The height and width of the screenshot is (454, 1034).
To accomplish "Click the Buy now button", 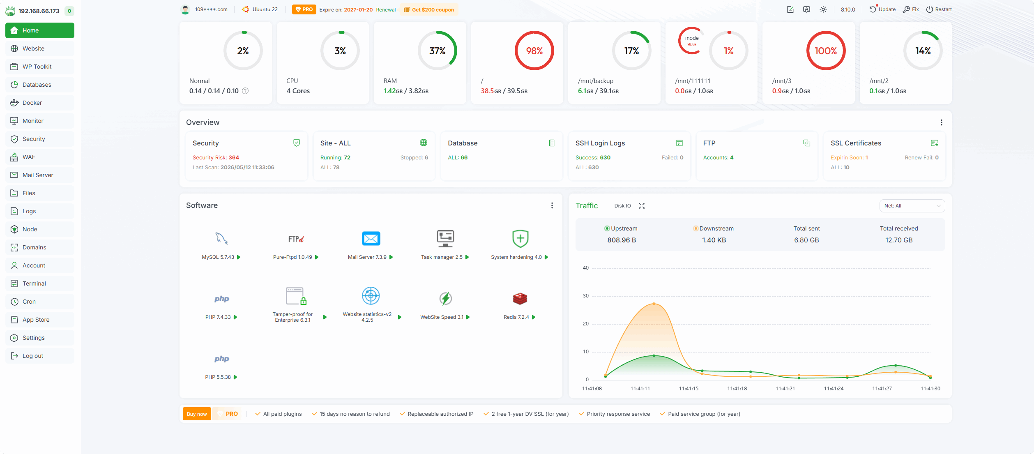I will click(197, 414).
